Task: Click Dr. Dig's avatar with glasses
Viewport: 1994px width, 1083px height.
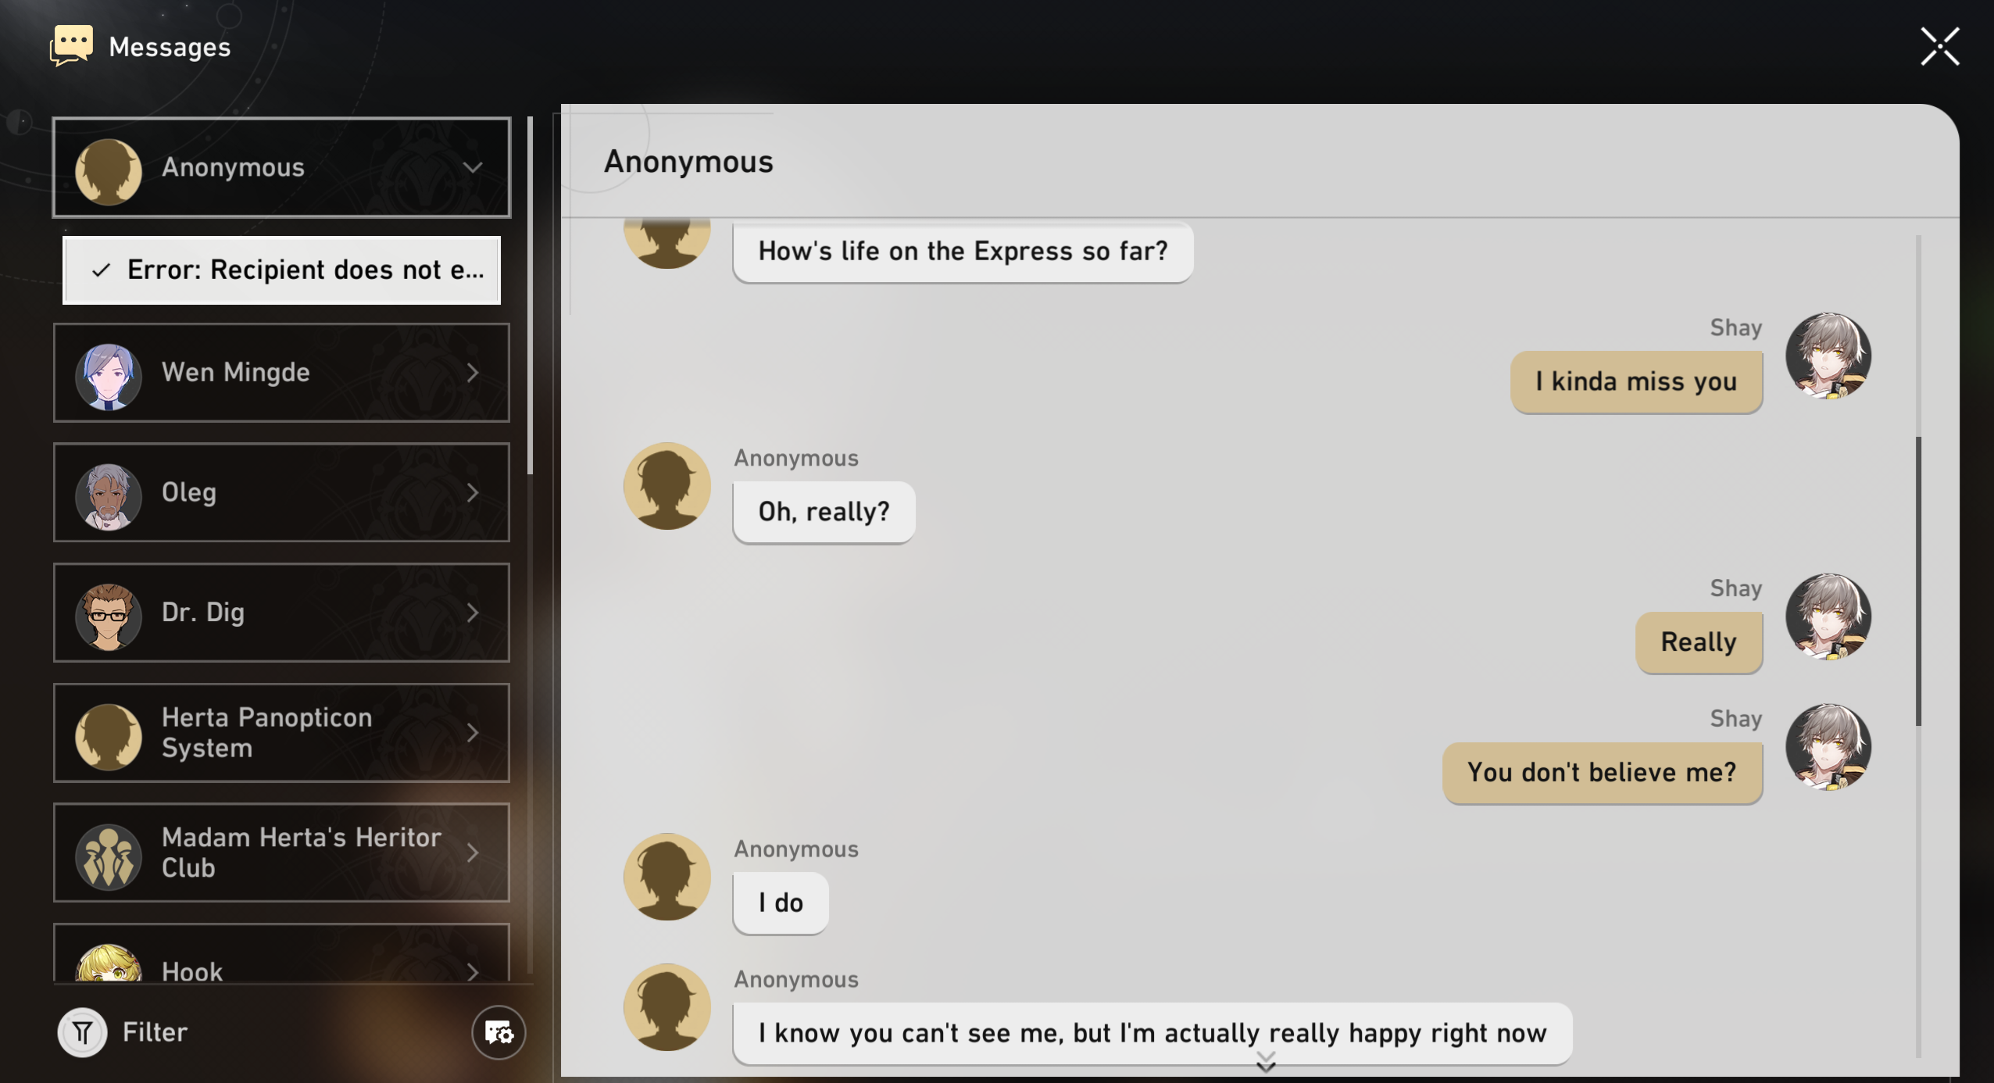Action: pos(109,616)
